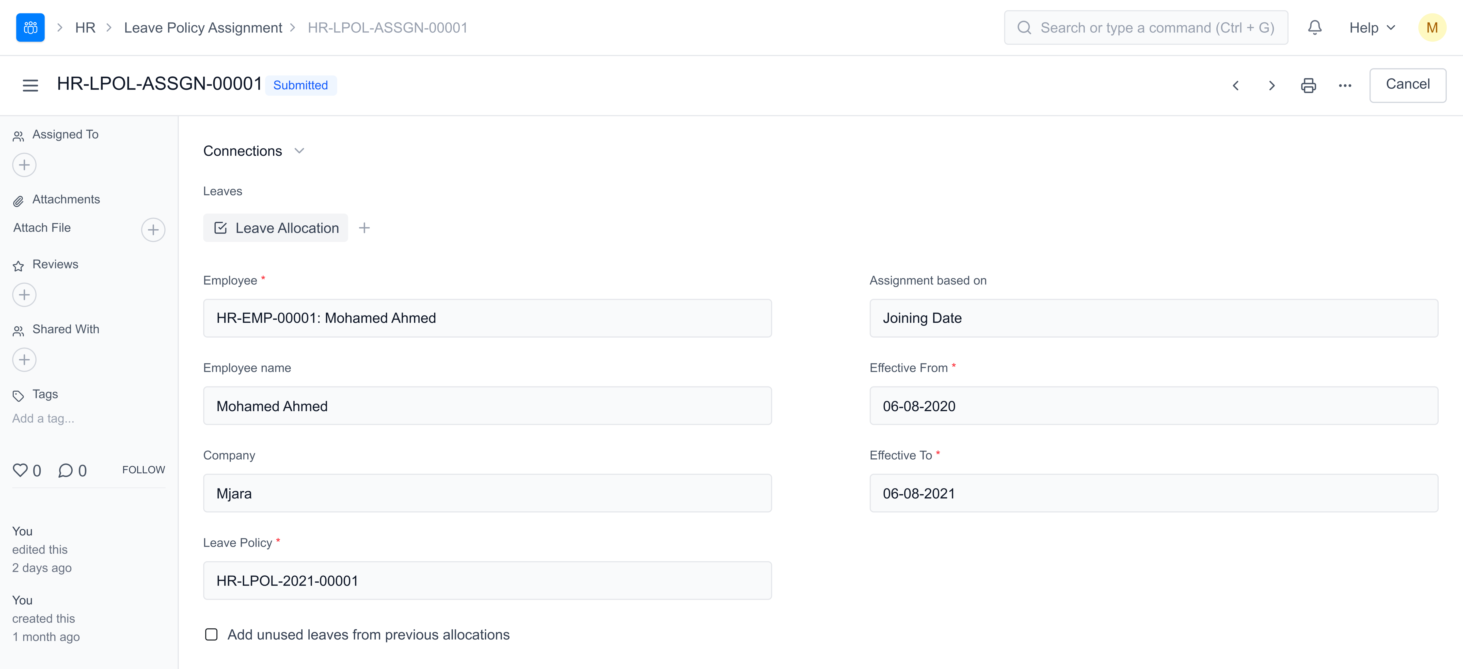The height and width of the screenshot is (669, 1463).
Task: Like this document with heart icon
Action: pos(20,470)
